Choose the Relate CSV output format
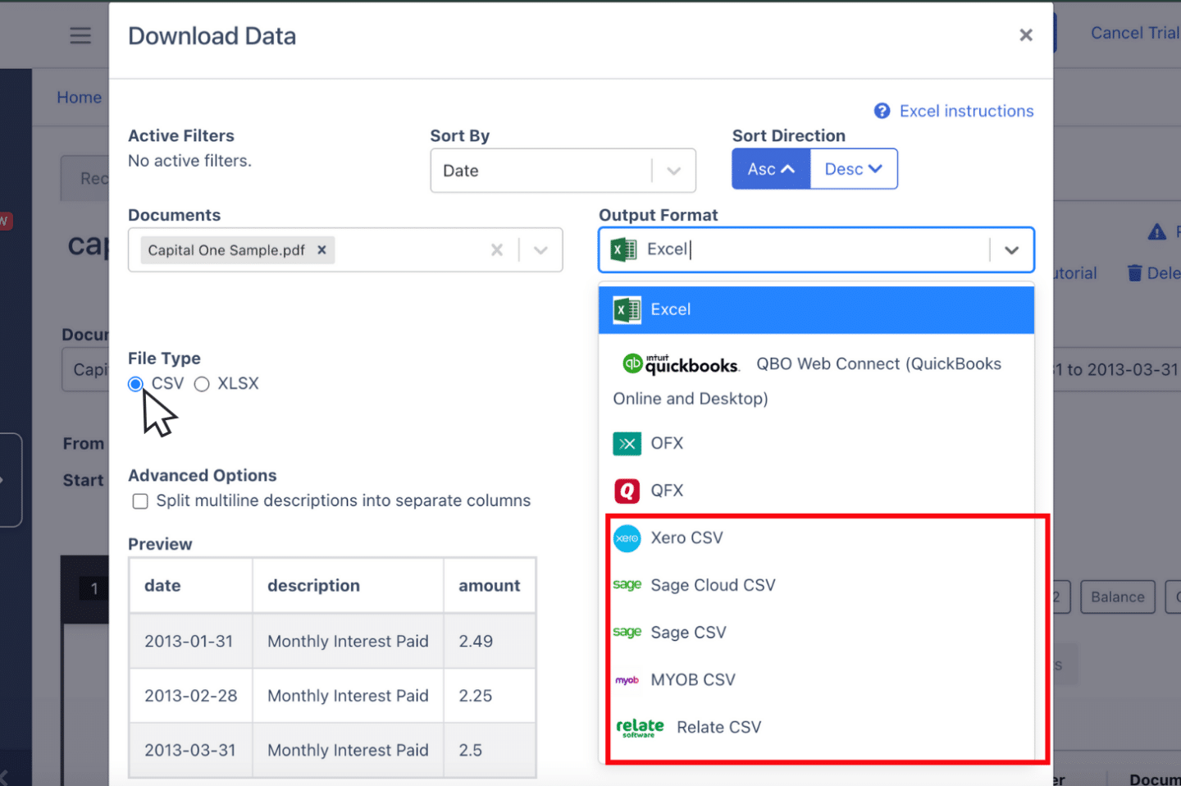Screen dimensions: 1181x786 click(816, 728)
